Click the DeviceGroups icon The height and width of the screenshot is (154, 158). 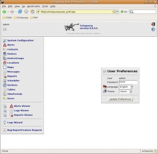click(5, 58)
